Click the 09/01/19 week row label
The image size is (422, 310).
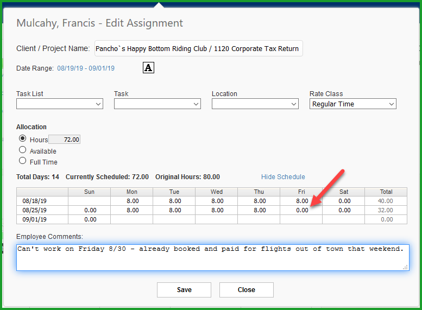pos(42,219)
